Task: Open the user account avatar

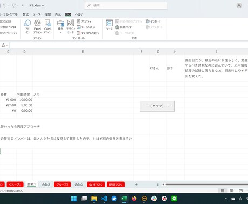Action: pos(239,5)
